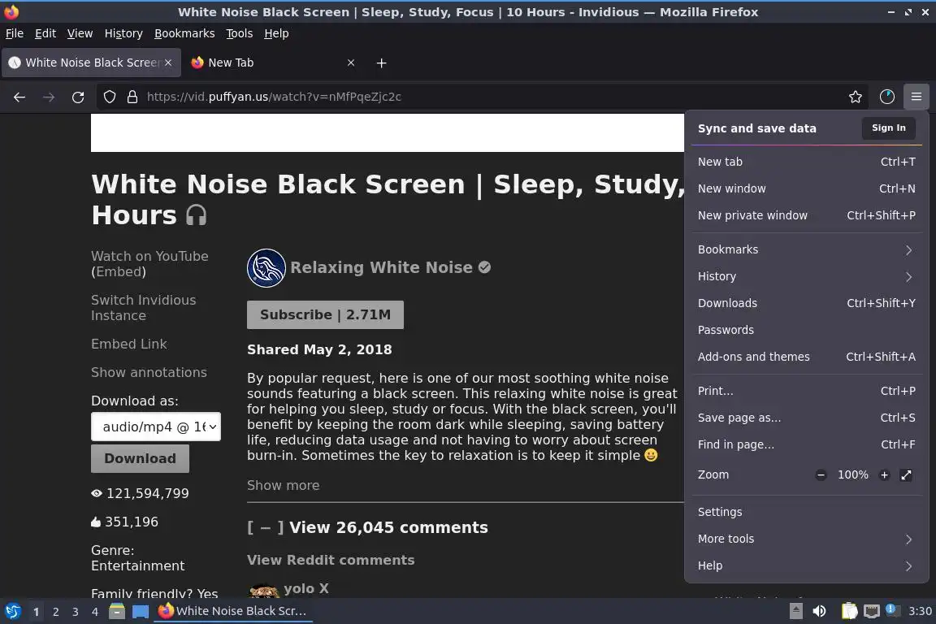Select New private window
The image size is (936, 624).
click(x=806, y=215)
